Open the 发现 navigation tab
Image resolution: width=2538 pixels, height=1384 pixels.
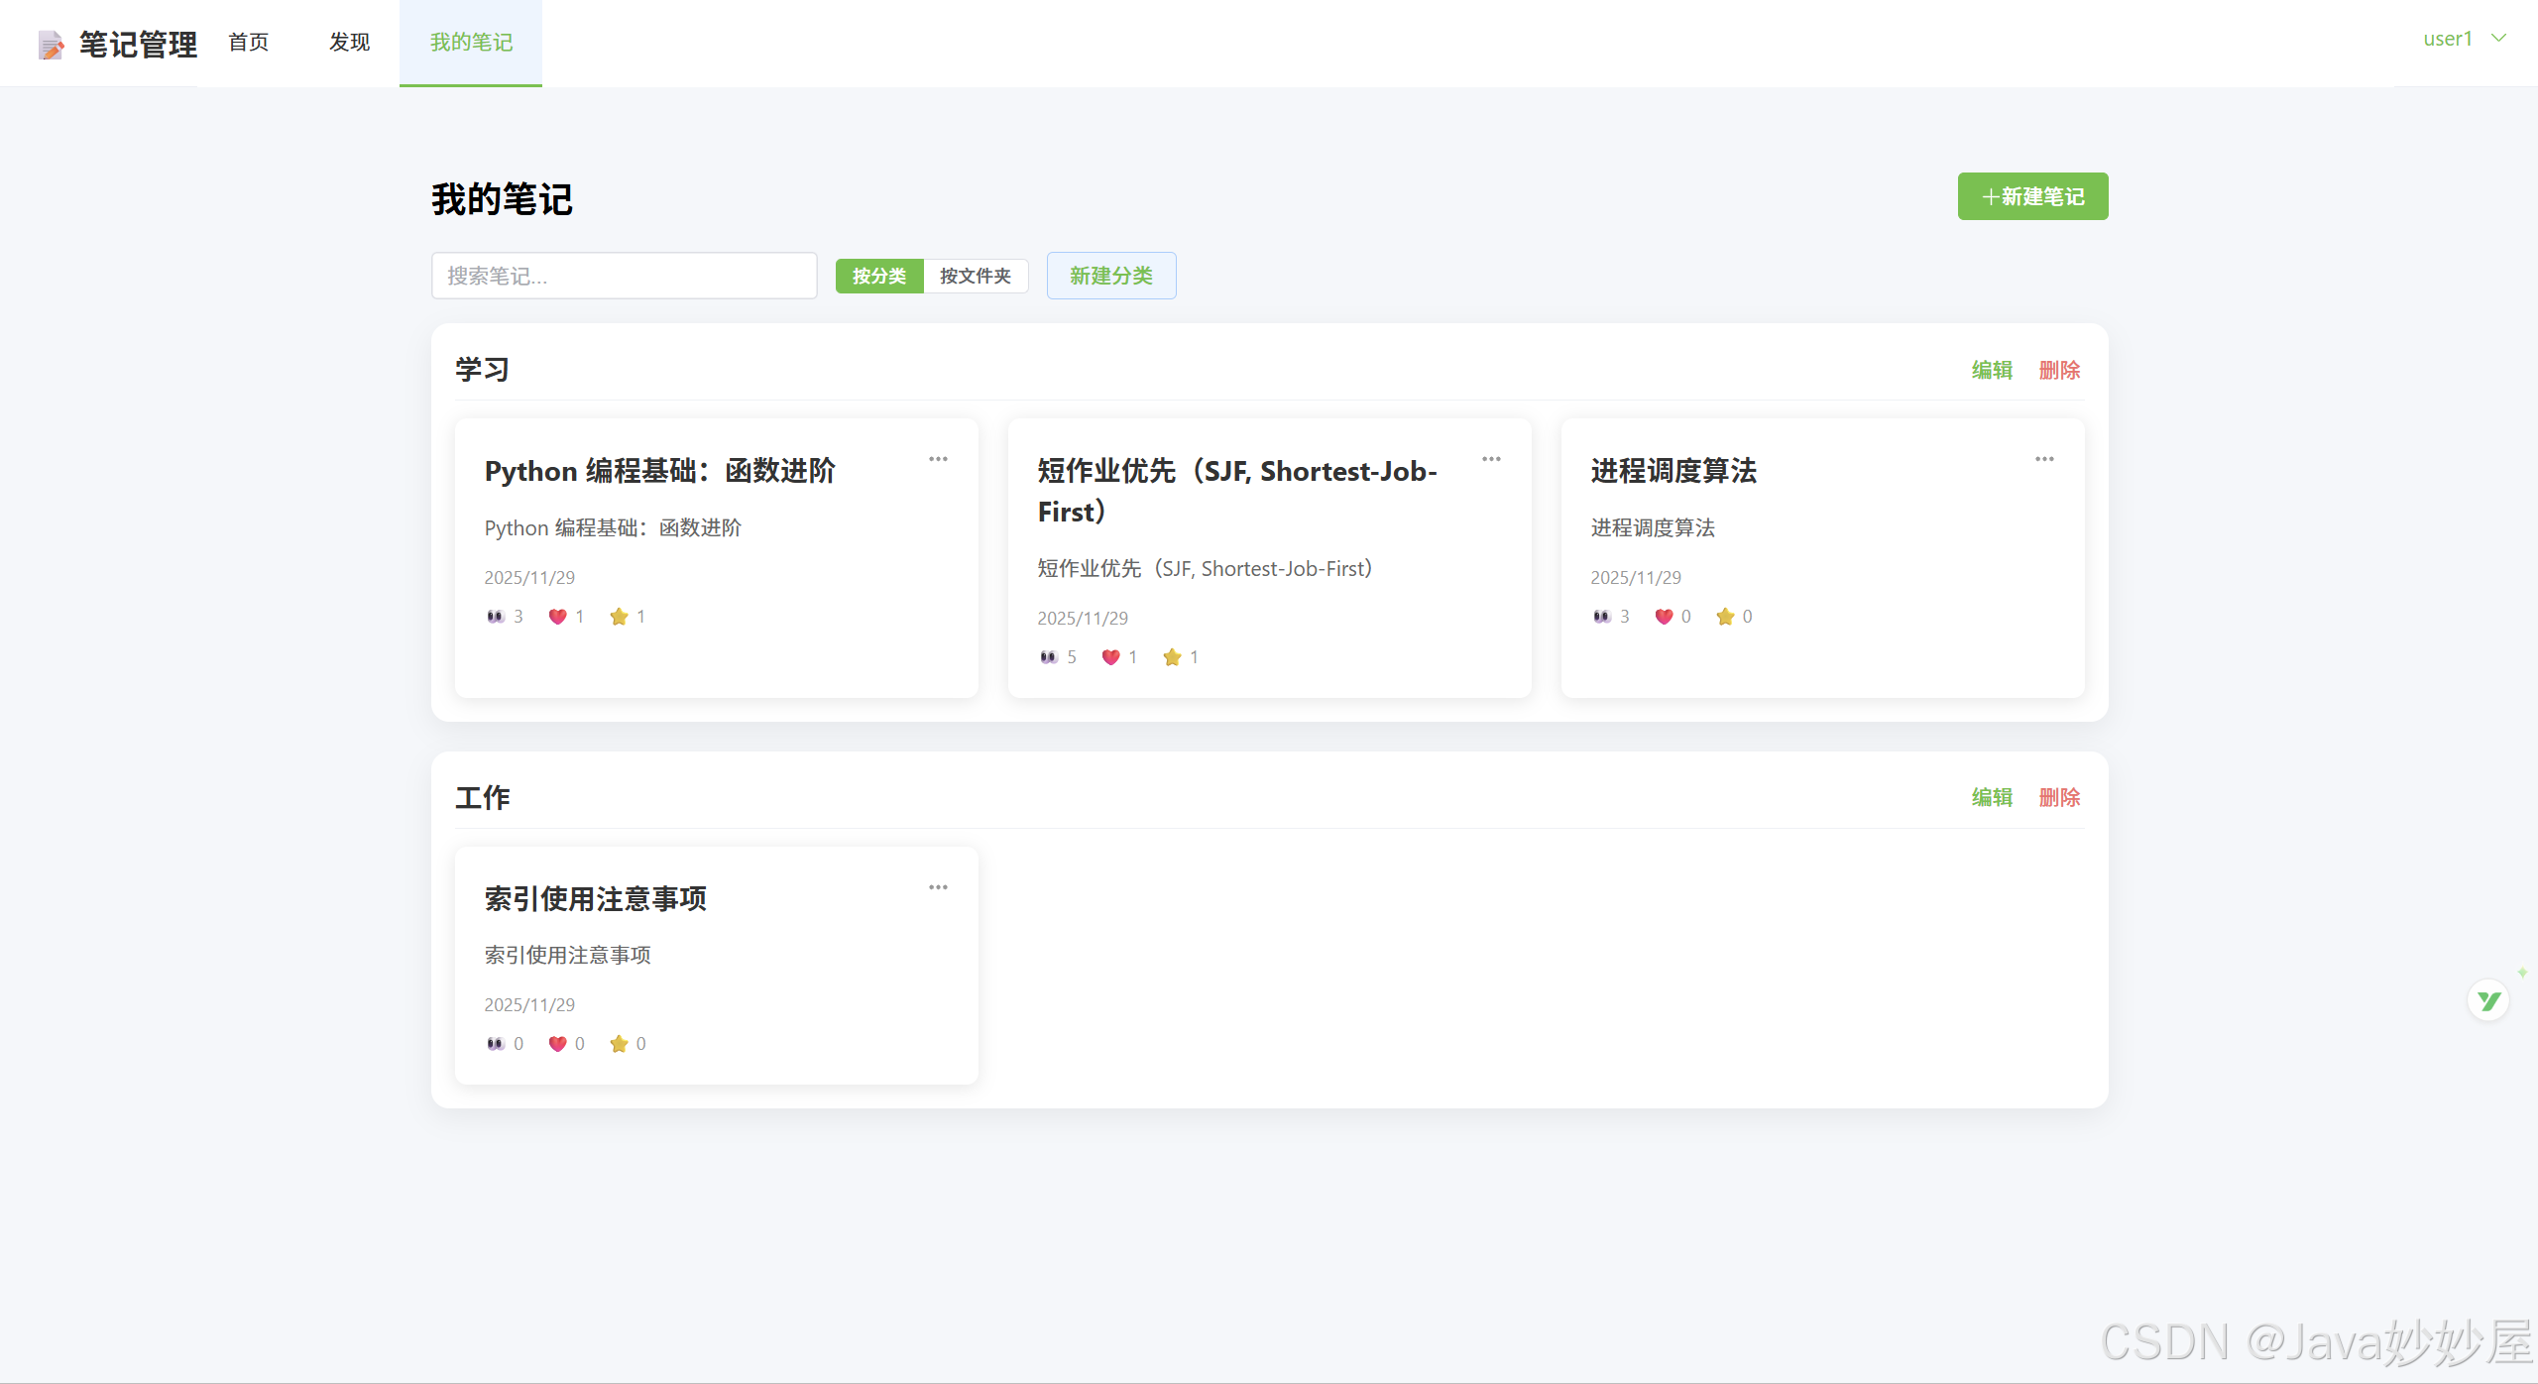click(x=350, y=43)
